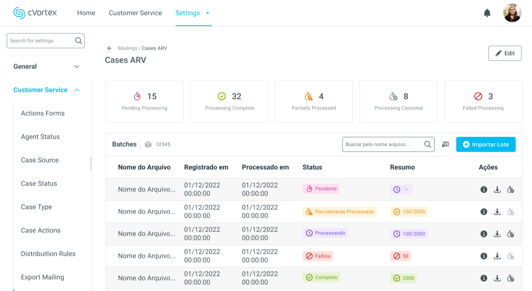This screenshot has height=291, width=532.
Task: Expand the General settings section
Action: 77,66
